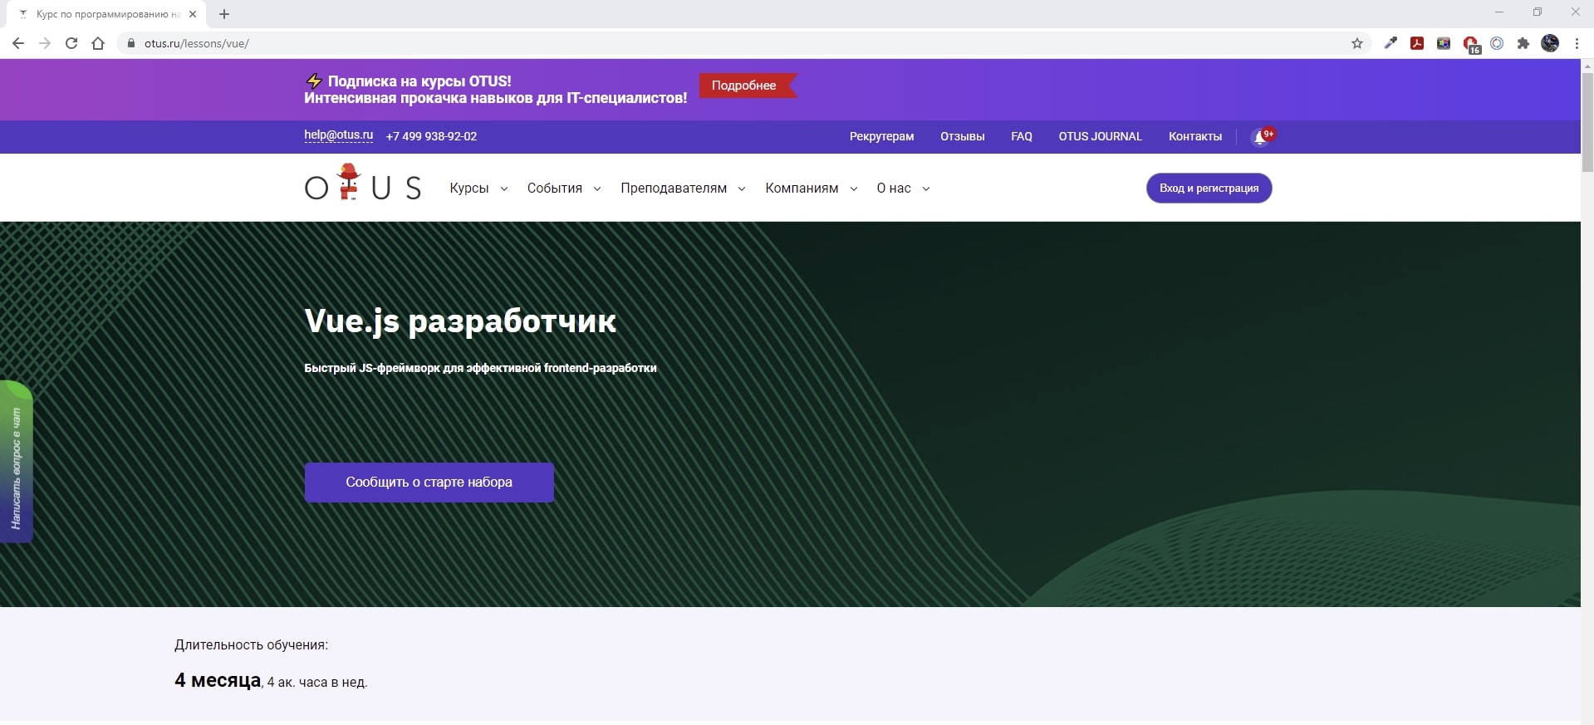Open the notifications bell with 9+ badge
This screenshot has width=1594, height=725.
click(x=1261, y=137)
